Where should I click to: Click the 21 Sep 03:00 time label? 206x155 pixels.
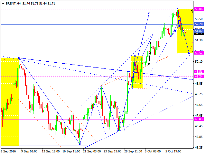point(92,151)
